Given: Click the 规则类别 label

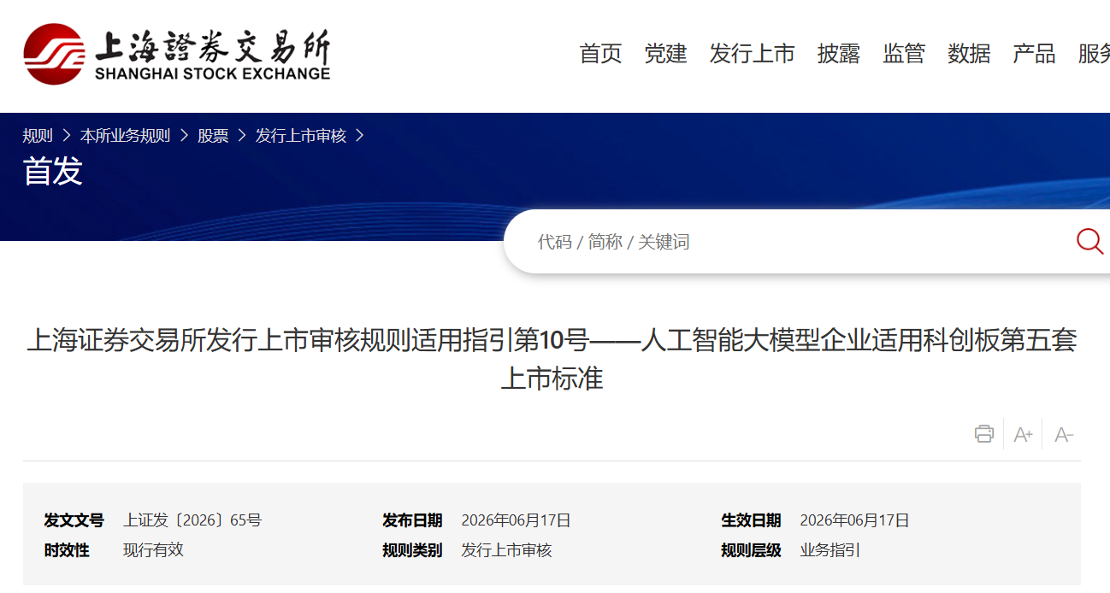Looking at the screenshot, I should coord(412,550).
